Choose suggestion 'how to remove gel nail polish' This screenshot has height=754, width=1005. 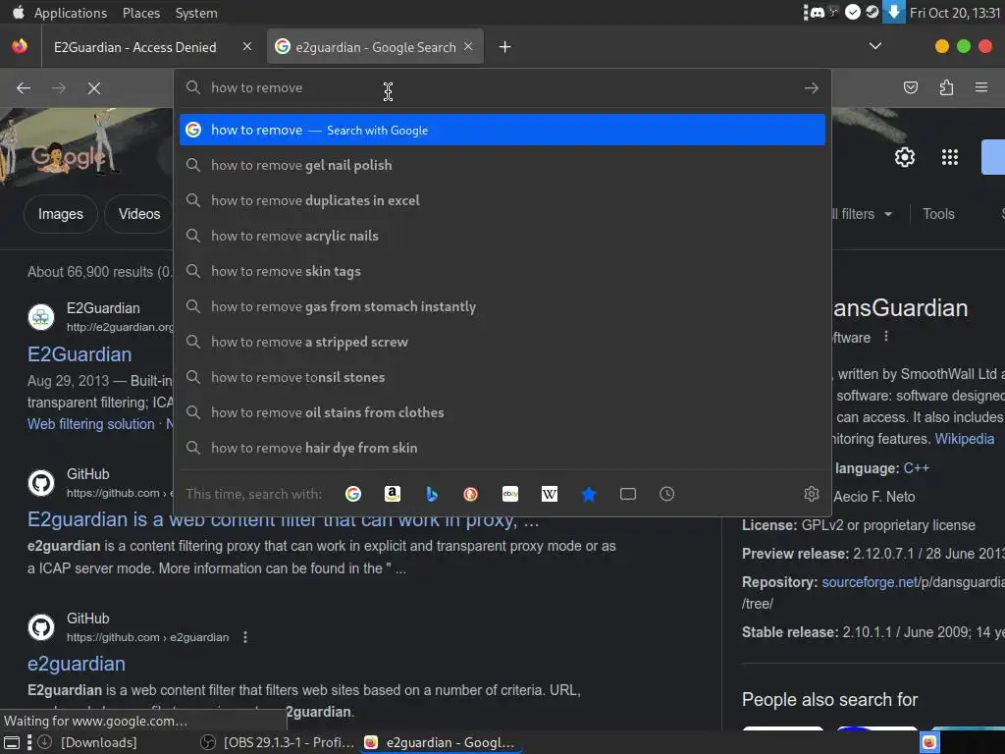(x=502, y=165)
